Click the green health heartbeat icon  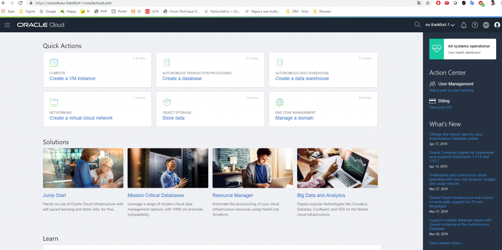436,49
